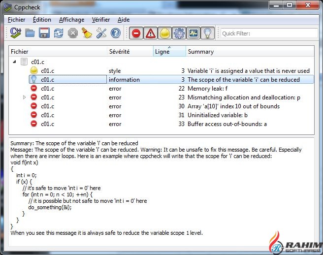Minimize the Cppcheck window
323x255 pixels.
276,5
